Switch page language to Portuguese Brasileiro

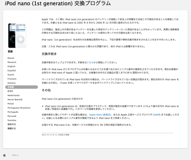click(19, 108)
